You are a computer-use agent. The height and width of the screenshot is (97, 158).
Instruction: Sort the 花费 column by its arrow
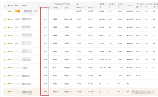tap(131, 6)
